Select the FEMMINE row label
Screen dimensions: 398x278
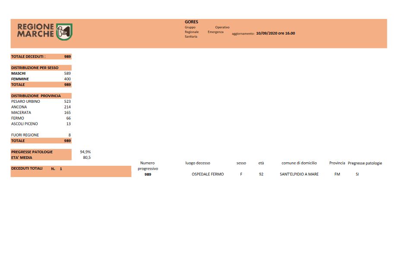coord(20,79)
